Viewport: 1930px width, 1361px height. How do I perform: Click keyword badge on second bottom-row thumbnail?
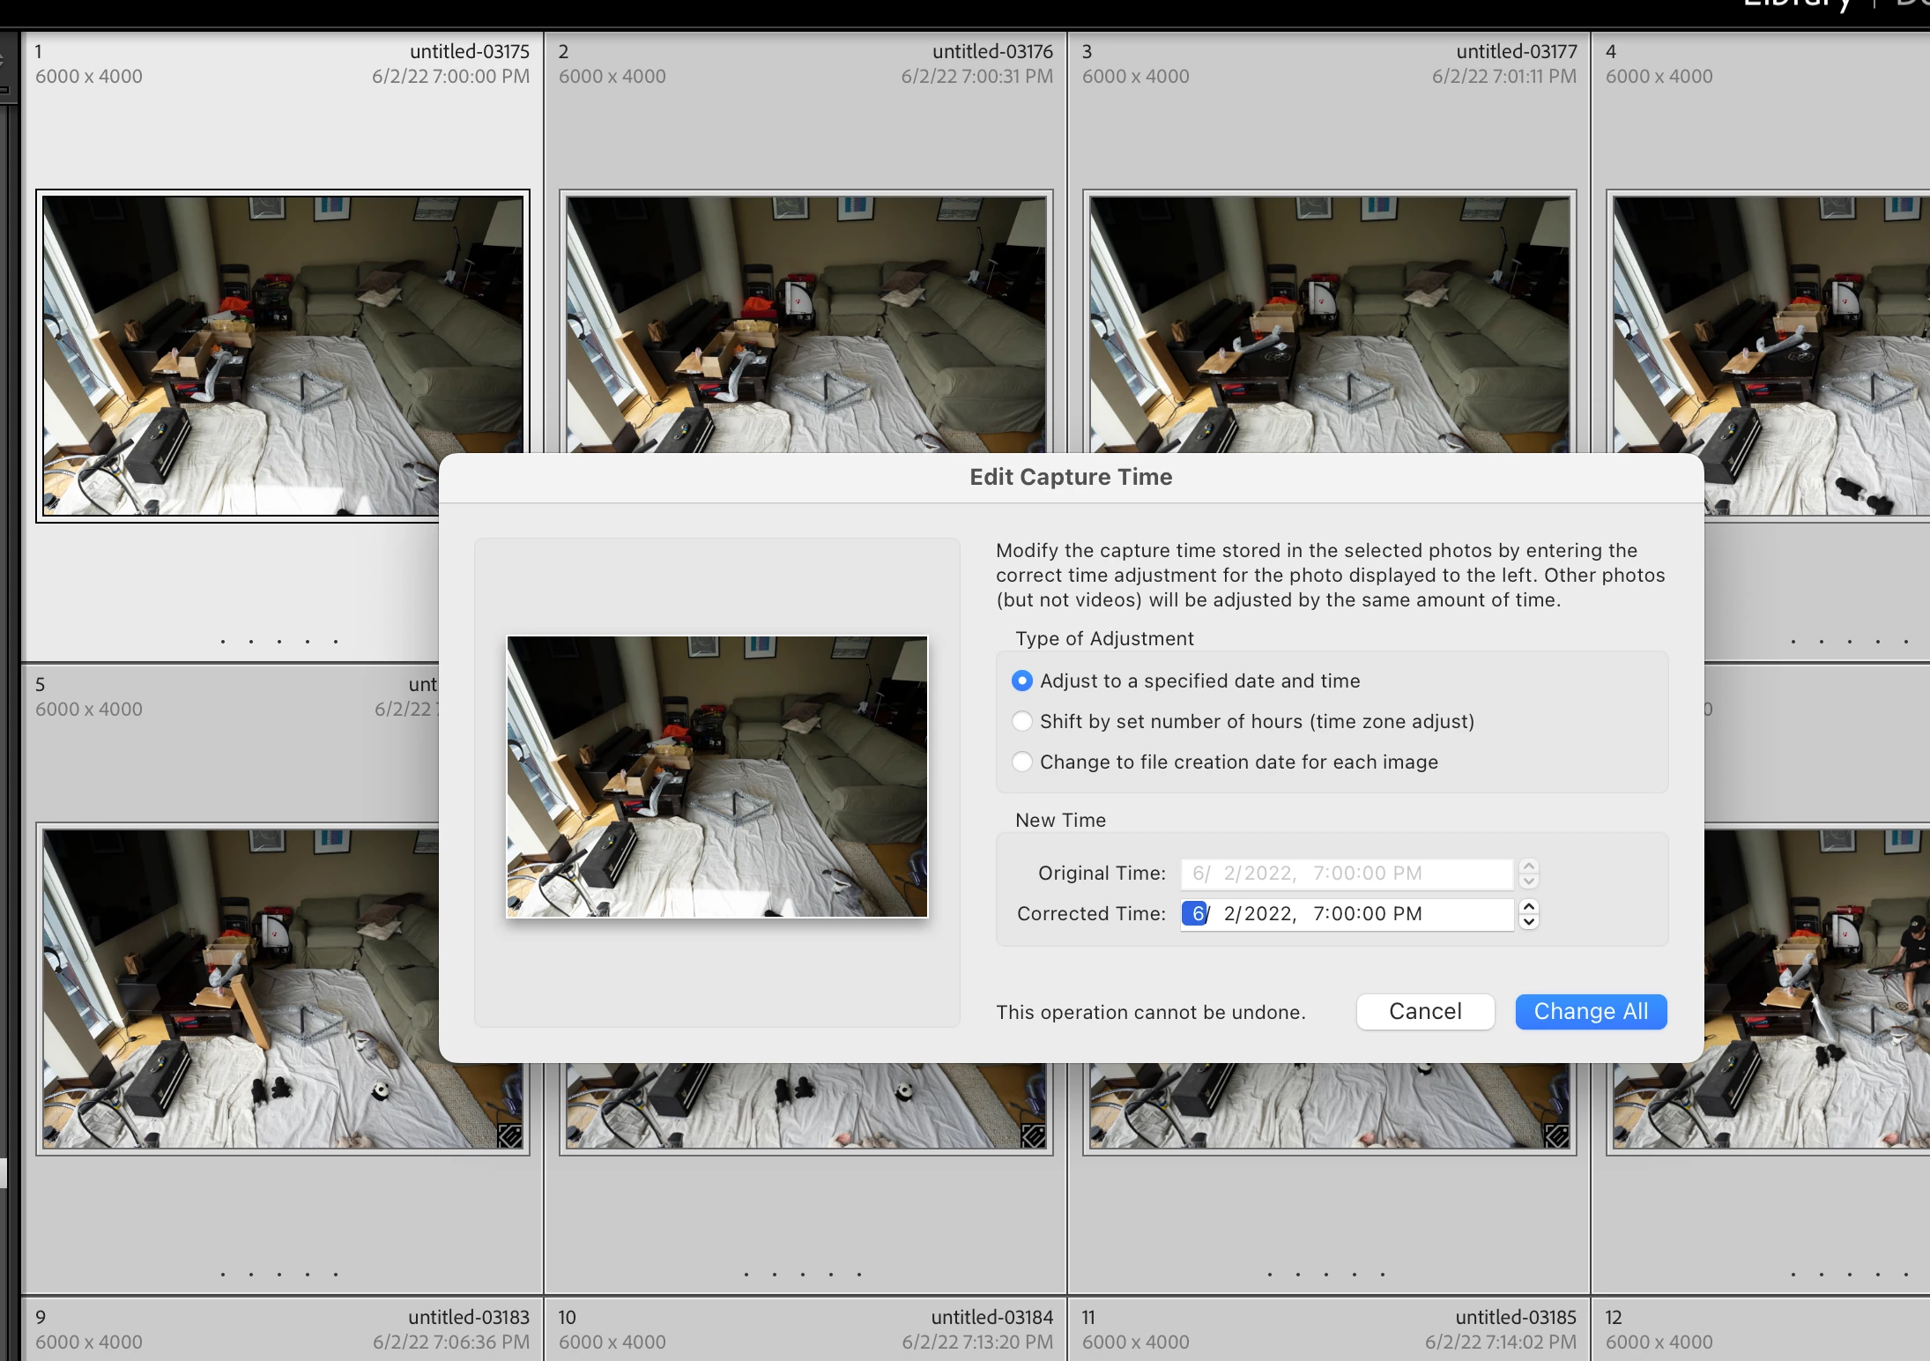click(x=1033, y=1135)
